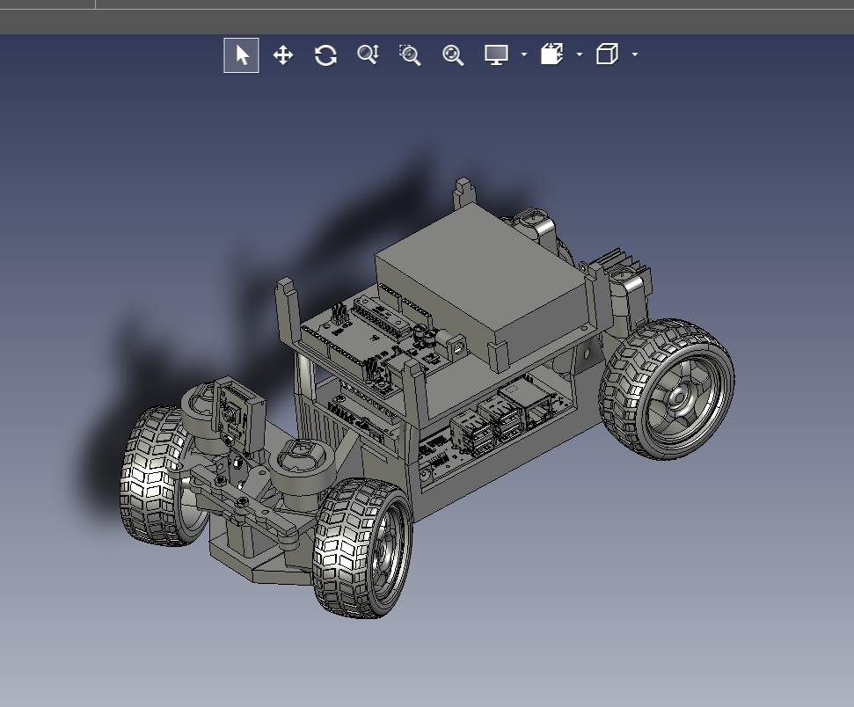This screenshot has width=854, height=707.
Task: Click the view orientation cube icon
Action: [607, 55]
